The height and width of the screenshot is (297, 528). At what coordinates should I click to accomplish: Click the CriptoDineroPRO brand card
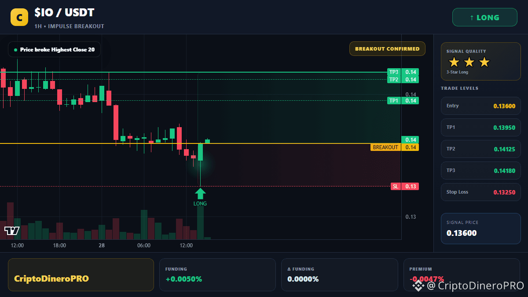click(81, 275)
